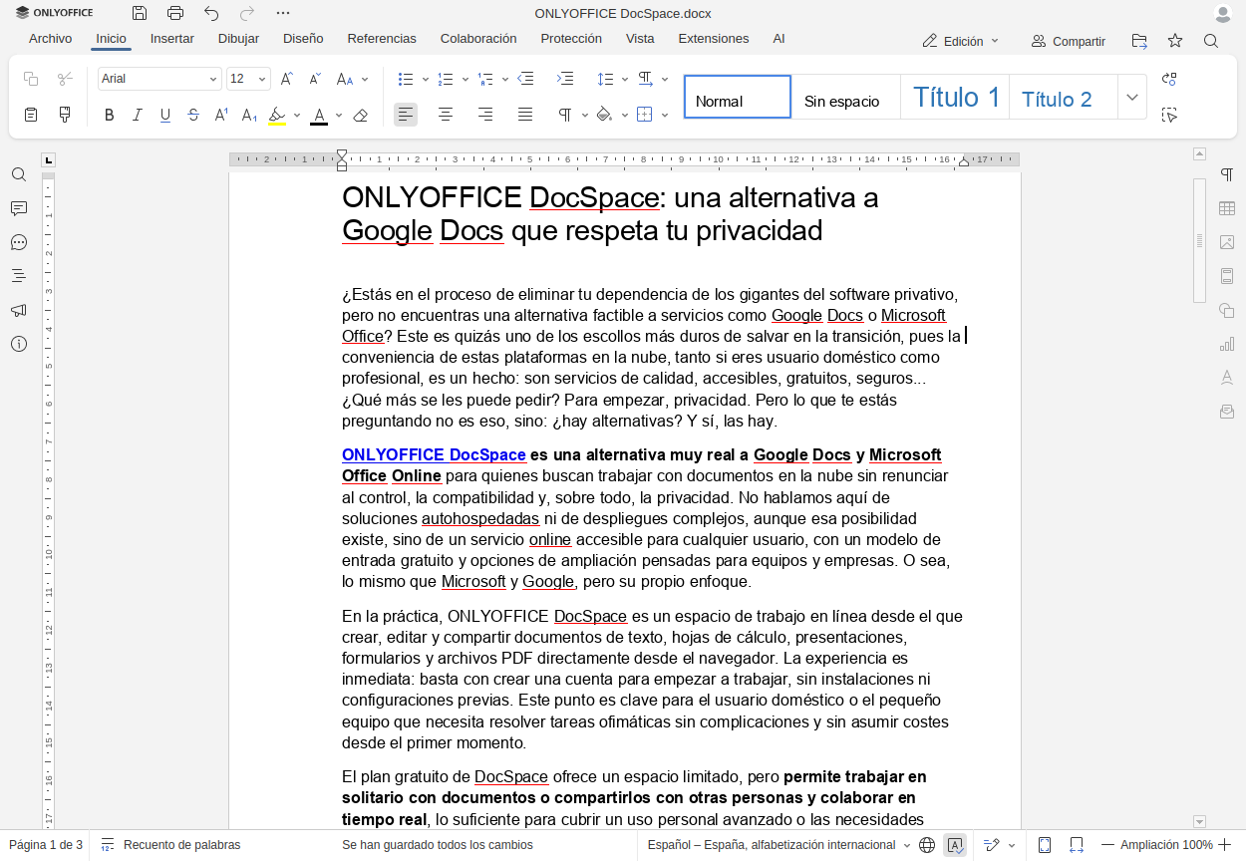Open the Search panel in left sidebar
The image size is (1246, 861).
(x=19, y=174)
